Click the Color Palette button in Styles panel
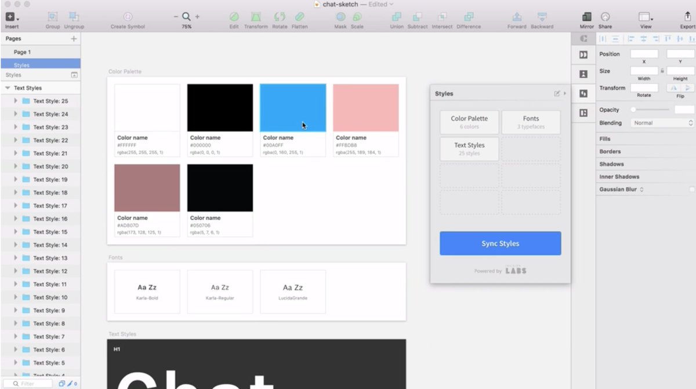Viewport: 696px width, 389px height. point(469,122)
